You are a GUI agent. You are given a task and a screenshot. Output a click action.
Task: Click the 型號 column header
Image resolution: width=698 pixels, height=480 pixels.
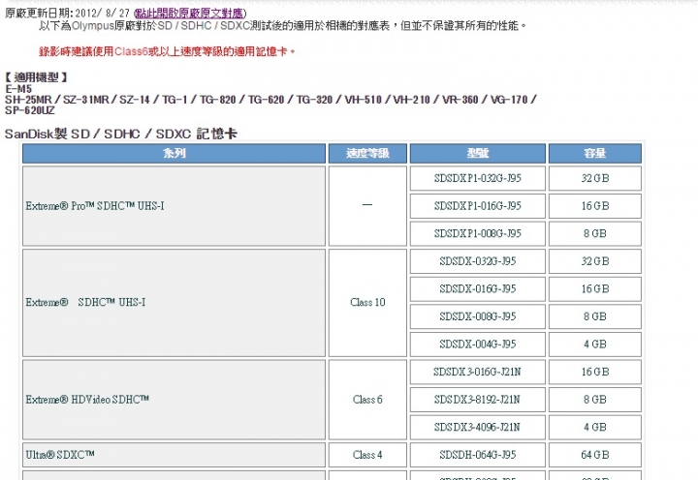click(478, 153)
